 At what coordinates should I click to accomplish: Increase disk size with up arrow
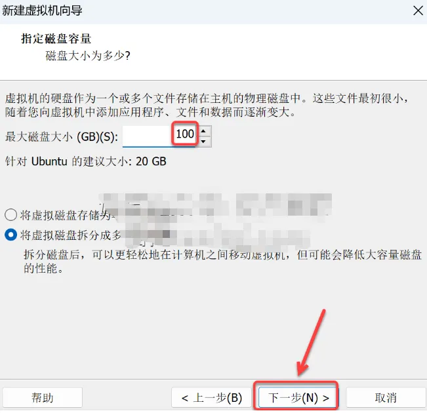click(203, 132)
